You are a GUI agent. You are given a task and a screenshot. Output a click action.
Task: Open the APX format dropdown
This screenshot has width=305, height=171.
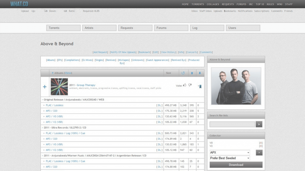pyautogui.click(x=230, y=153)
